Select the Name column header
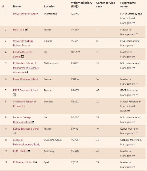 point(17,7)
